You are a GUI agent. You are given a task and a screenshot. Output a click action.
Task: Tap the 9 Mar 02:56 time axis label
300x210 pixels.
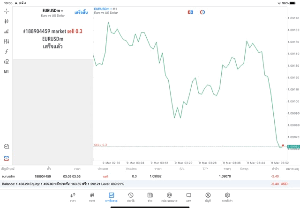(x=111, y=163)
